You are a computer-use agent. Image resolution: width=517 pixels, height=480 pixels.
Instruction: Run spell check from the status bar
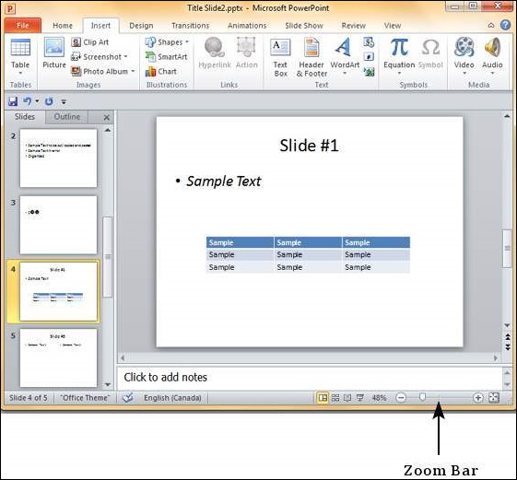127,398
